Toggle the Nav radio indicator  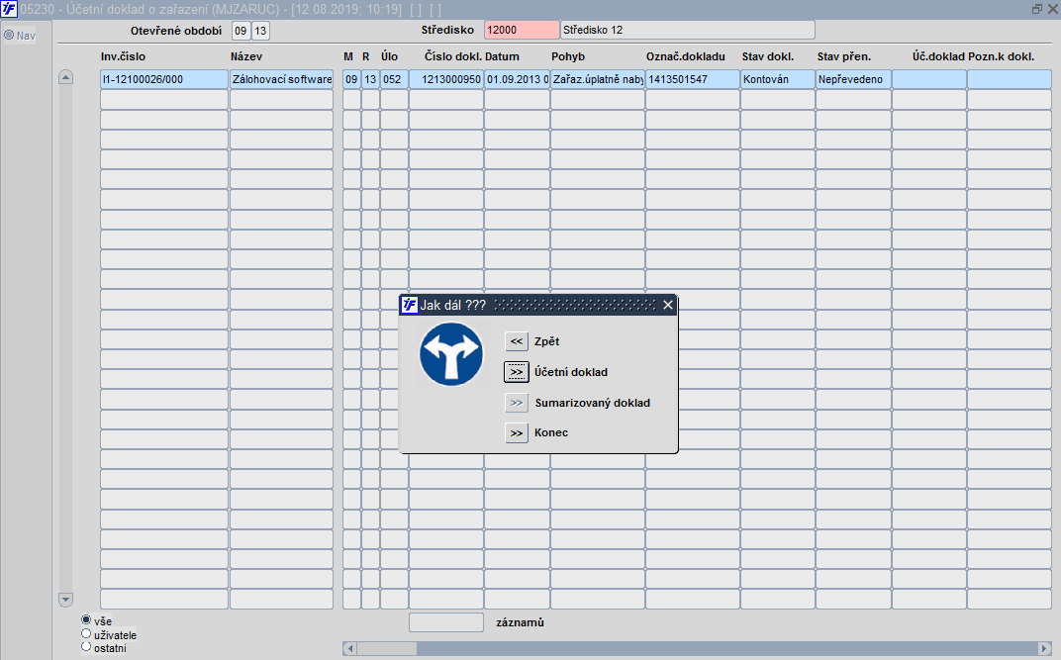(x=9, y=35)
